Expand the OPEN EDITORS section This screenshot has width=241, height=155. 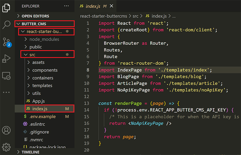pyautogui.click(x=44, y=16)
